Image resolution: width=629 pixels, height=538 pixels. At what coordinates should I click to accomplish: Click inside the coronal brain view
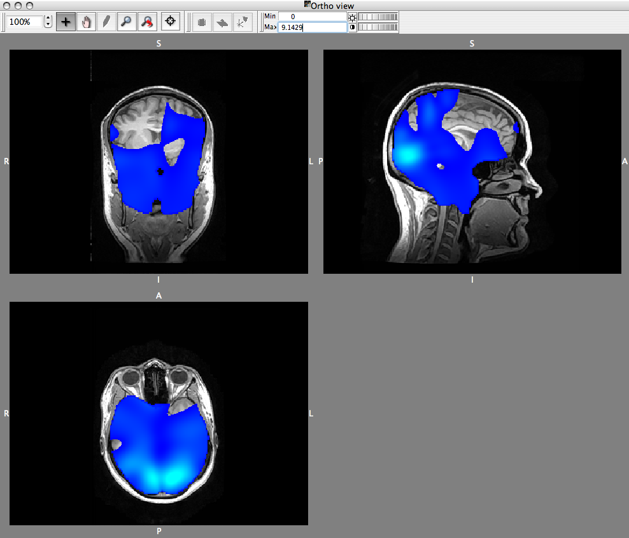159,162
